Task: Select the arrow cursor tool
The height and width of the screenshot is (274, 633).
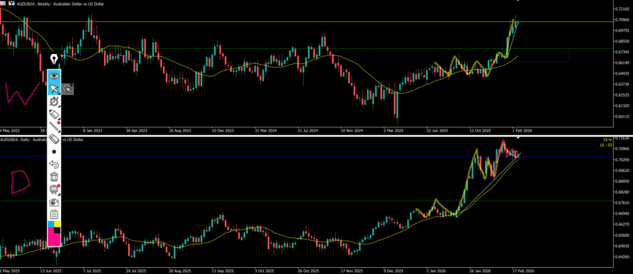Action: (x=54, y=88)
